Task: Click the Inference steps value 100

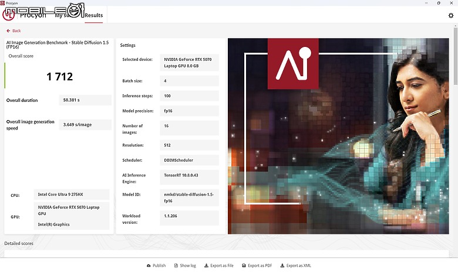Action: (x=189, y=95)
